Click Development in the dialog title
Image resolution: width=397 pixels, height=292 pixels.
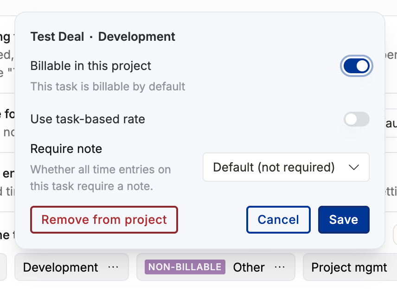click(136, 37)
